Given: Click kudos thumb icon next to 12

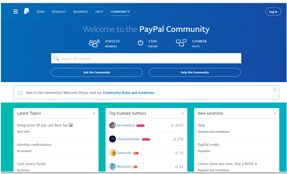Looking at the screenshot, I should [x=177, y=153].
